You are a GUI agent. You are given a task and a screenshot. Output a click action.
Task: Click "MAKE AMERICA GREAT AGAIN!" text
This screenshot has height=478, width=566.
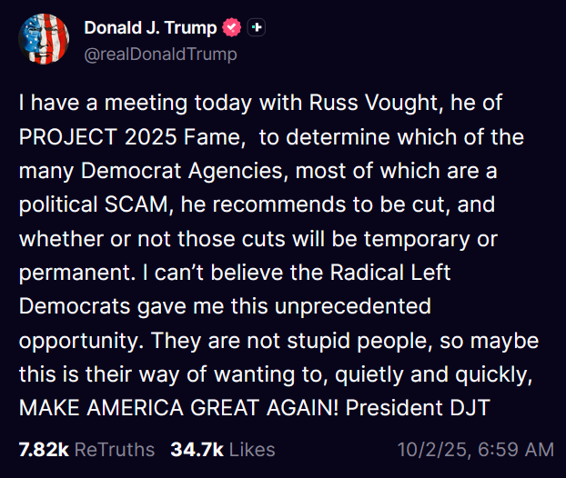coord(180,407)
